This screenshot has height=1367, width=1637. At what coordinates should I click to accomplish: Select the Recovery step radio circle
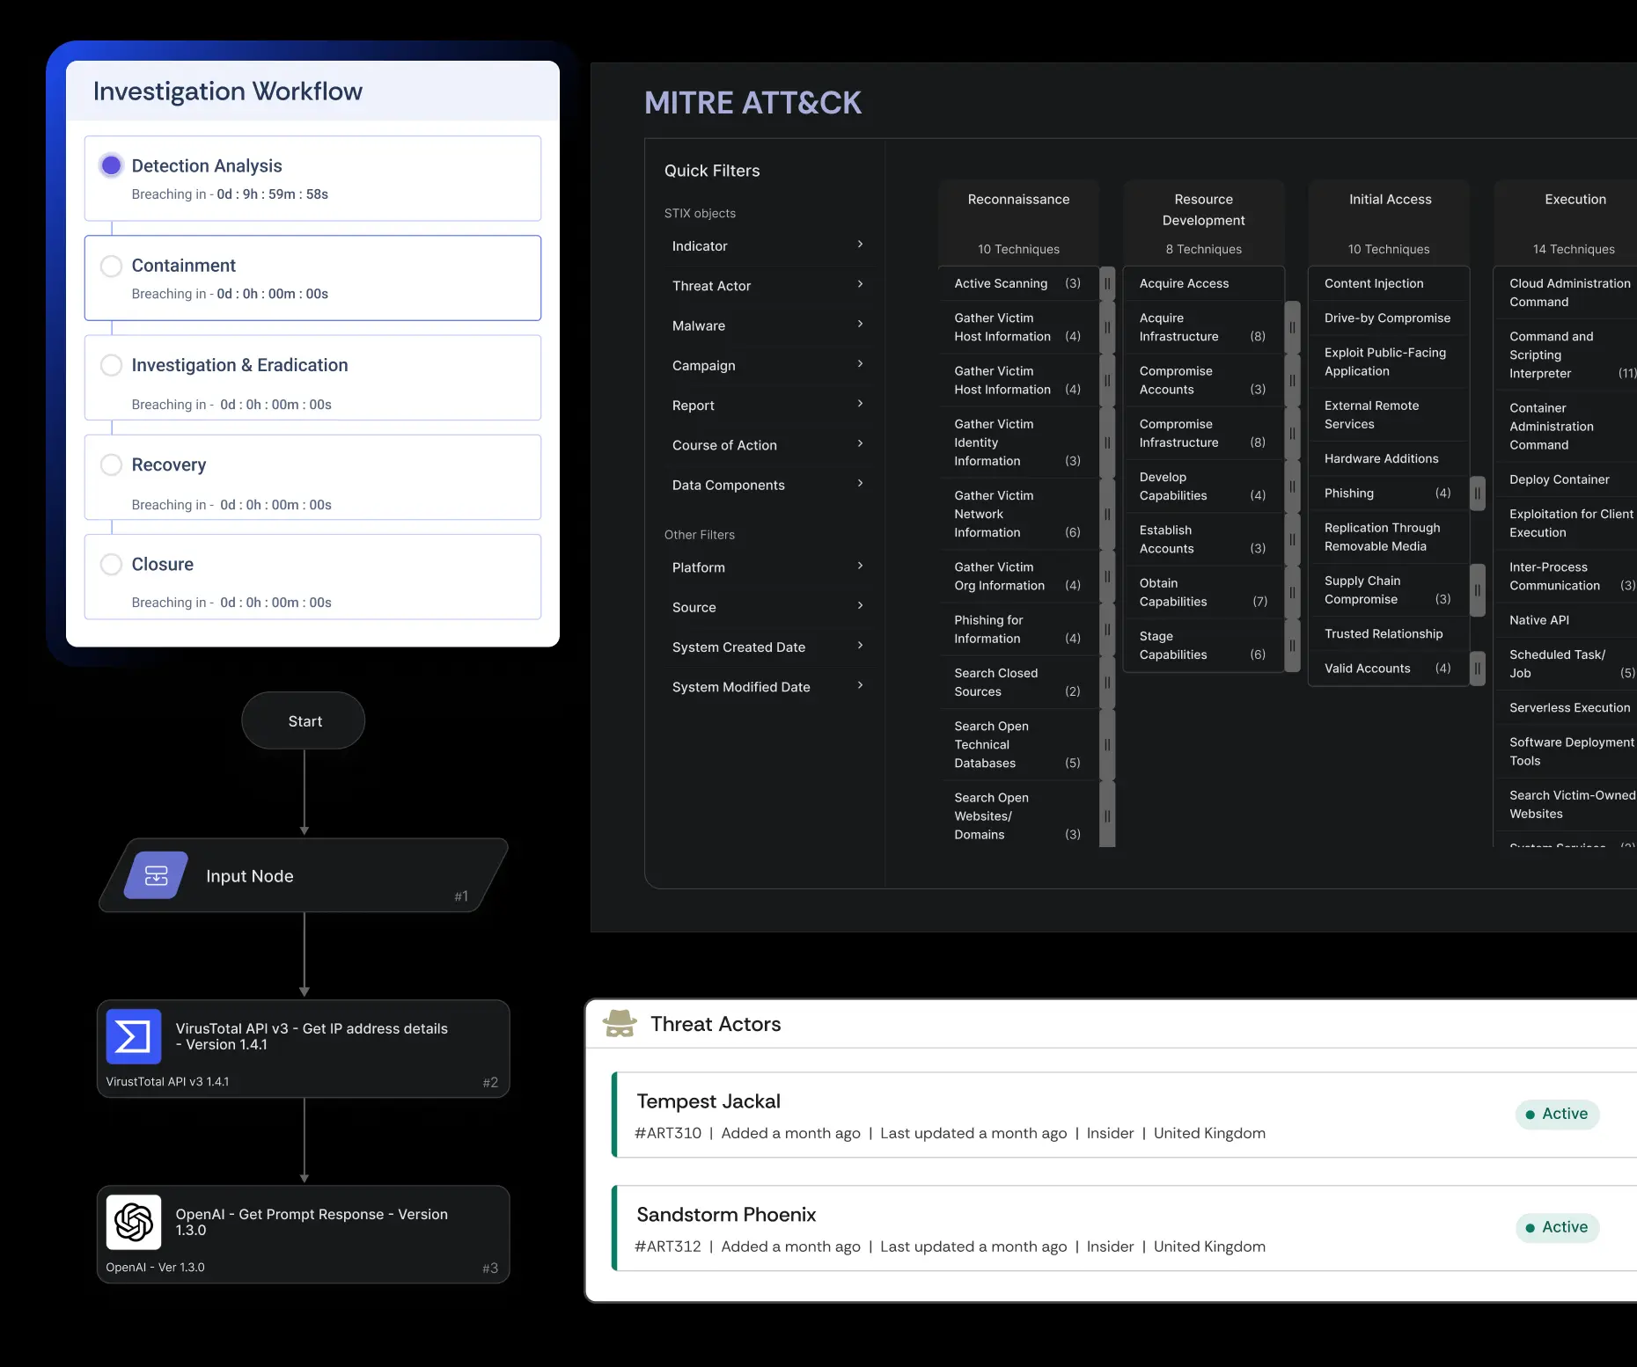pyautogui.click(x=111, y=464)
